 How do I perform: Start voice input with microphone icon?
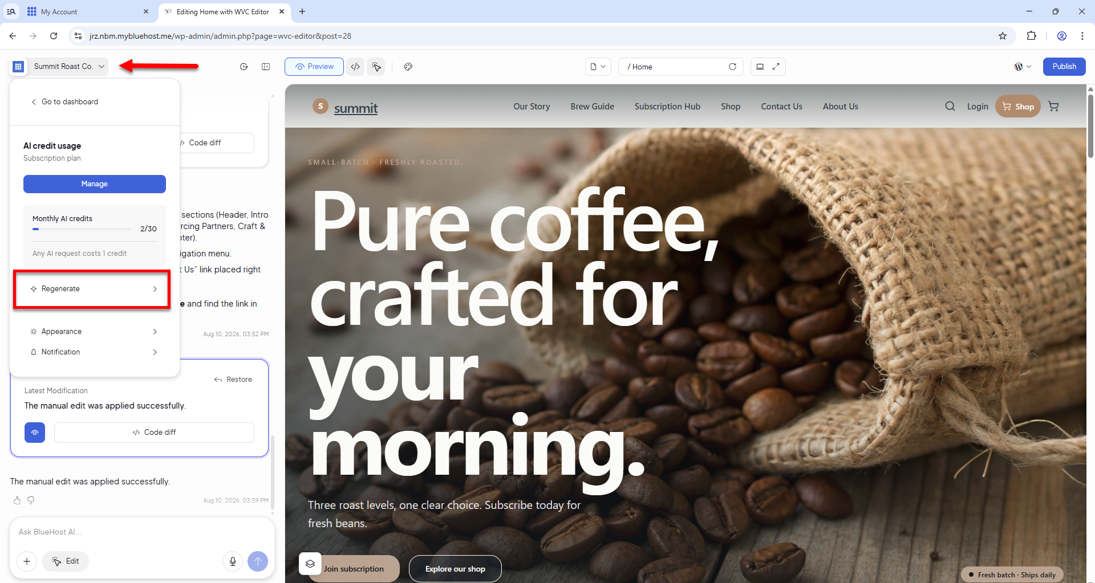click(233, 561)
